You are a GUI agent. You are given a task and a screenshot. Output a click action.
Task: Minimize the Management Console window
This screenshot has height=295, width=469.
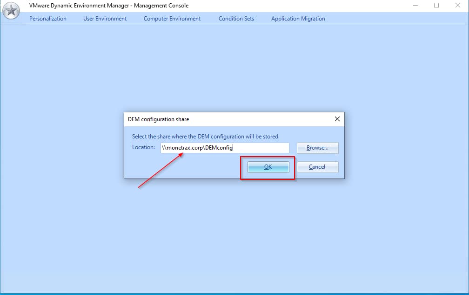coord(415,6)
